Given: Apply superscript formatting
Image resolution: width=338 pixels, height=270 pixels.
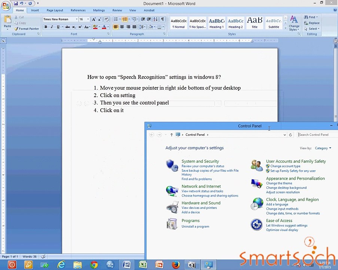Looking at the screenshot, I should pyautogui.click(x=80, y=27).
